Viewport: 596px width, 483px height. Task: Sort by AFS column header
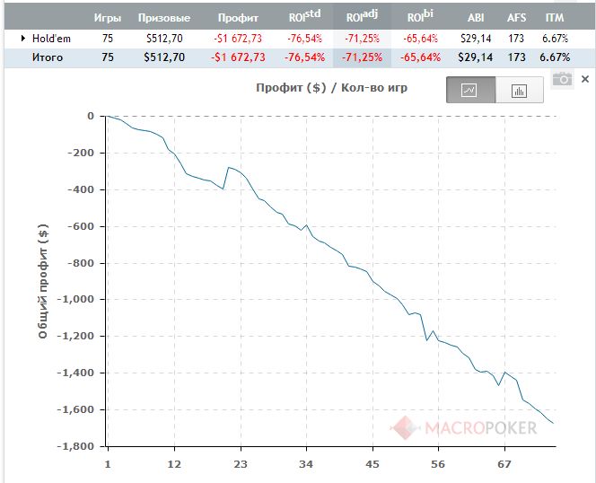click(x=516, y=18)
